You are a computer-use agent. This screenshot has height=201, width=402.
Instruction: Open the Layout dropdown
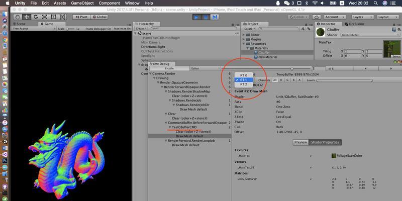pyautogui.click(x=387, y=17)
